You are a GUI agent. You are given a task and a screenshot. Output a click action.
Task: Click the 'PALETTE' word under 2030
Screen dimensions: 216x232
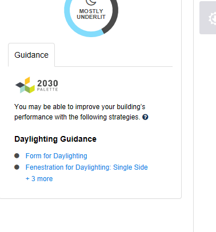pyautogui.click(x=47, y=89)
